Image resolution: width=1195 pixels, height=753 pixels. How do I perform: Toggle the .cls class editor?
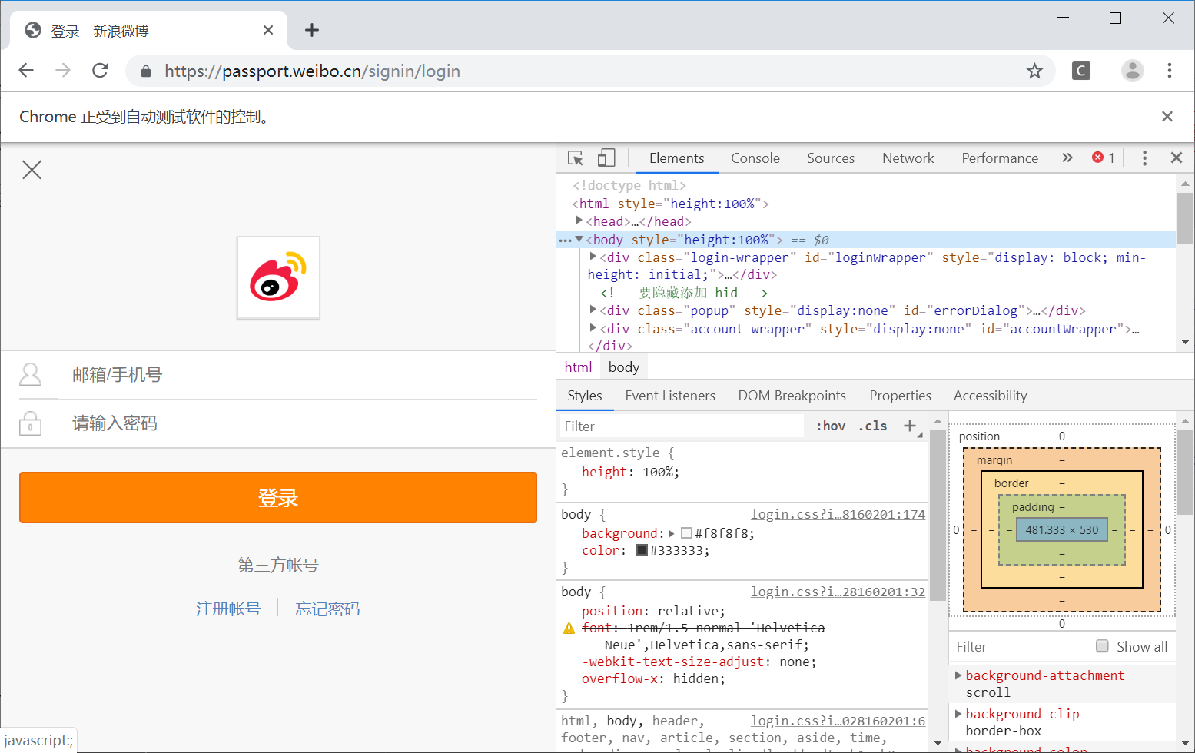pos(872,426)
